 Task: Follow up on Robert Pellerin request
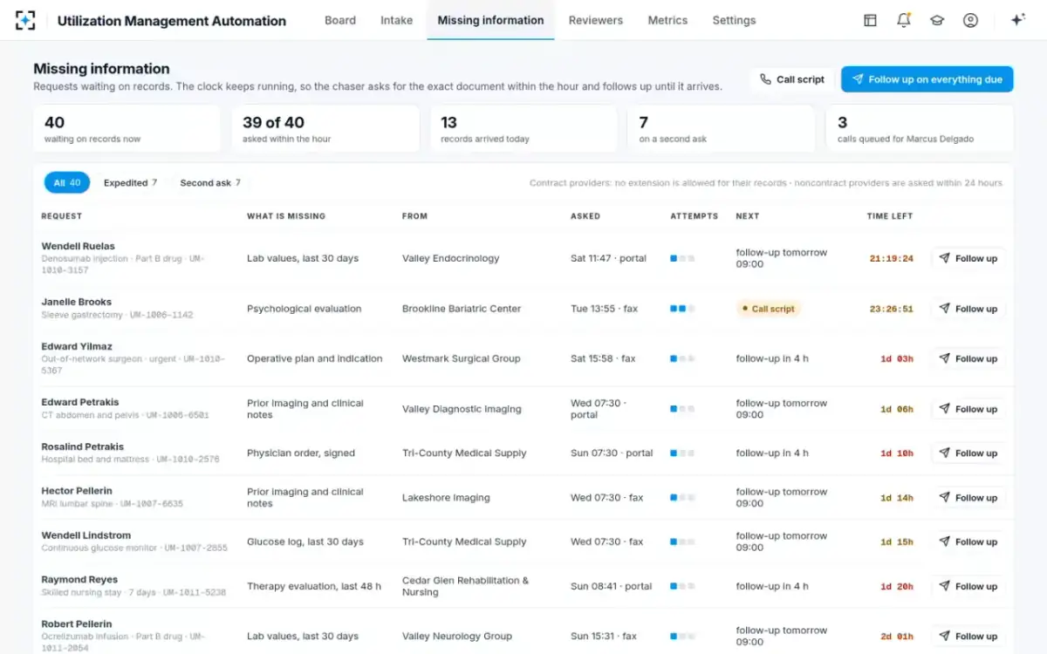point(968,636)
